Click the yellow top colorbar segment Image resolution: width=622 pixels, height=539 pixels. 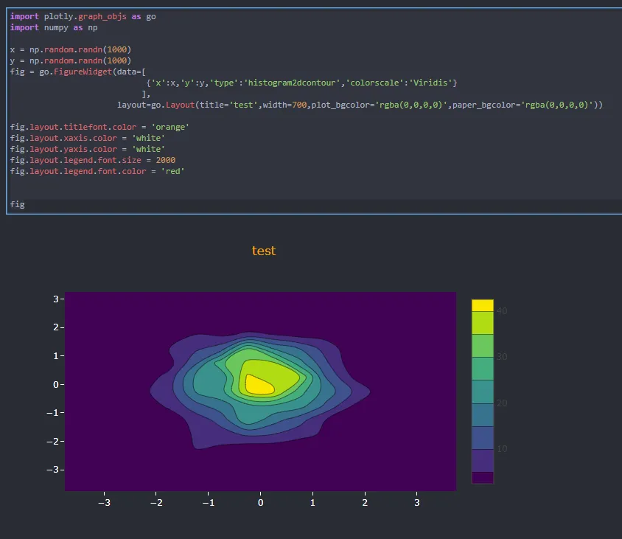[483, 305]
